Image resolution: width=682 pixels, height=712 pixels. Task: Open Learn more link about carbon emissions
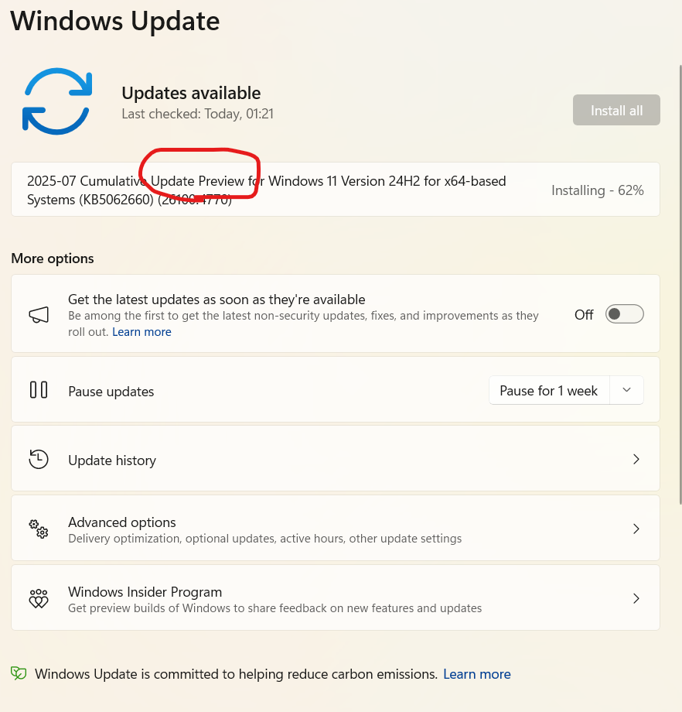click(477, 674)
